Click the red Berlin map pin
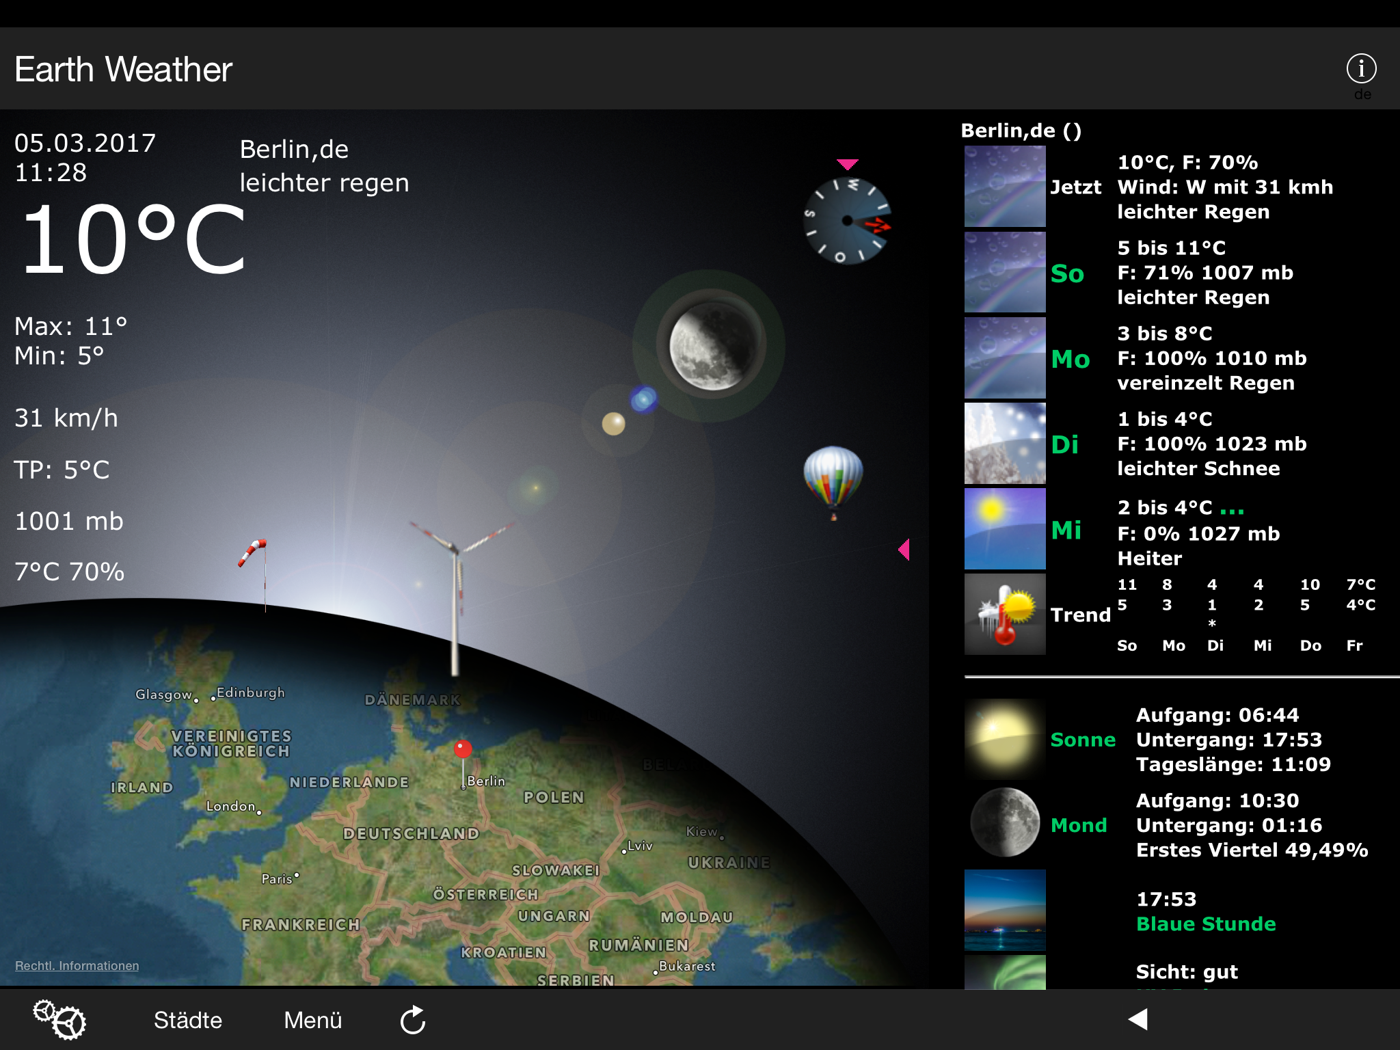This screenshot has height=1050, width=1400. 463,750
